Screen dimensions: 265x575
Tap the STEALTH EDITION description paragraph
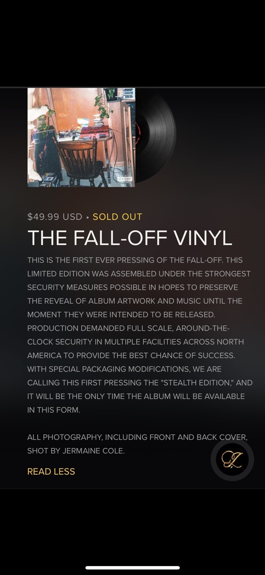tap(139, 334)
